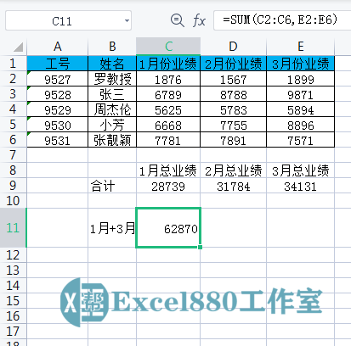Screen dimensions: 351x346
Task: Click the label cell '2月总业绩'
Action: point(233,170)
